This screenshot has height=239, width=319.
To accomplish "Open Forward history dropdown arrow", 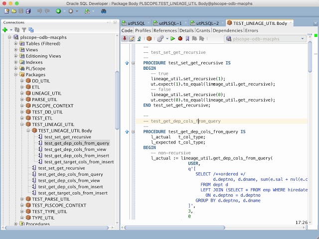I will tap(77, 11).
